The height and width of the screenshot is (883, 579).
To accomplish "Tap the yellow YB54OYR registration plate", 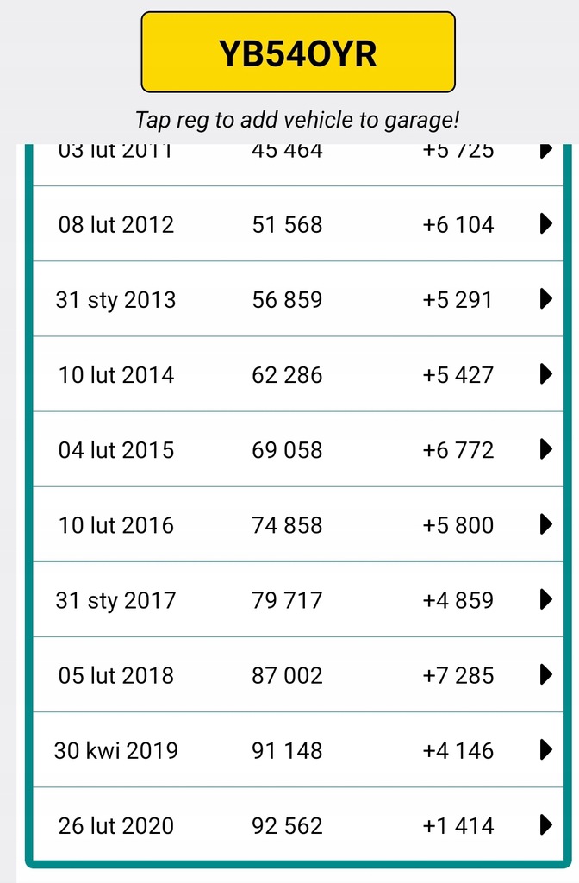I will click(x=298, y=53).
